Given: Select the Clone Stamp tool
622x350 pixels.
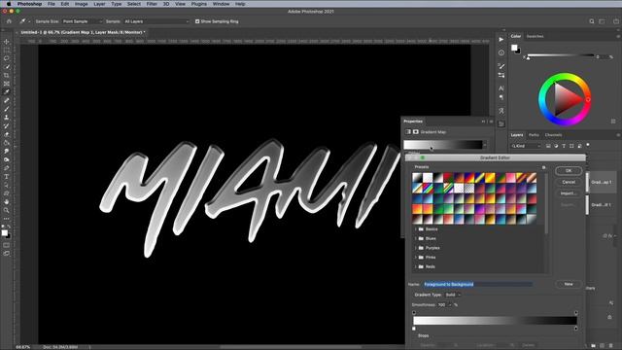Looking at the screenshot, I should tap(7, 118).
